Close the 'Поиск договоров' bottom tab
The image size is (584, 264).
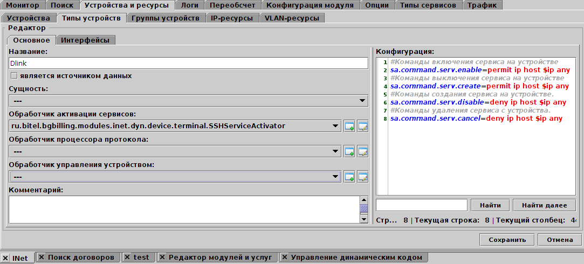pos(42,258)
